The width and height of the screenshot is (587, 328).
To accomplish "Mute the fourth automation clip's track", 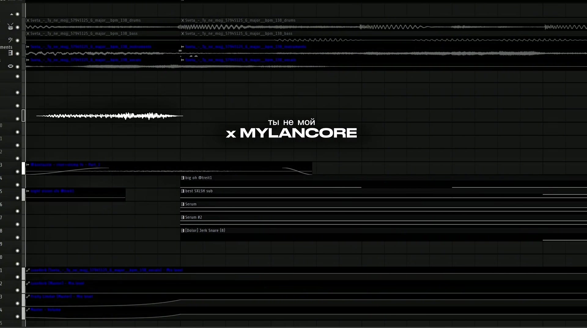I will [17, 316].
